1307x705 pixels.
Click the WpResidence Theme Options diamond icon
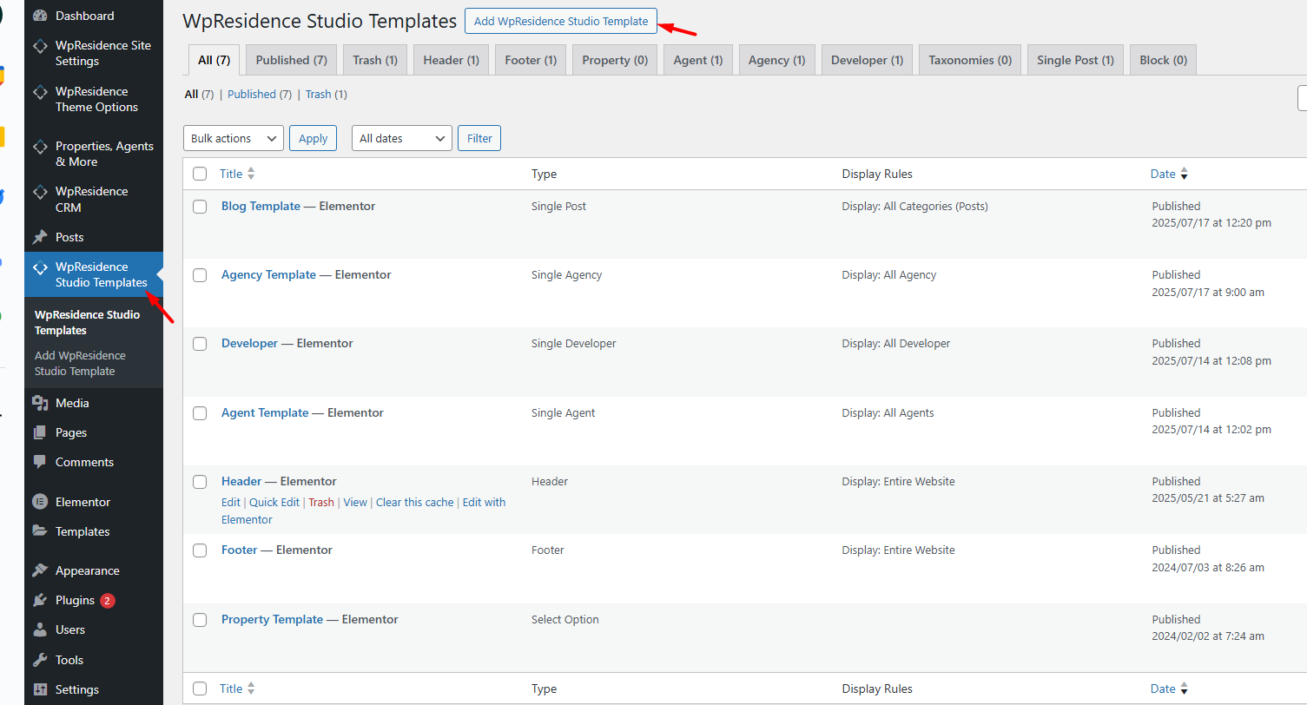pyautogui.click(x=40, y=92)
